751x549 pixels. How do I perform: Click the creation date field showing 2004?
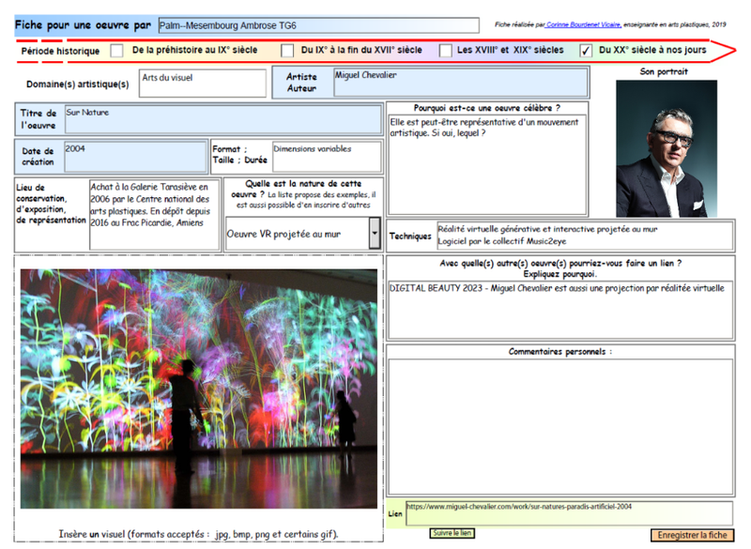pos(134,157)
